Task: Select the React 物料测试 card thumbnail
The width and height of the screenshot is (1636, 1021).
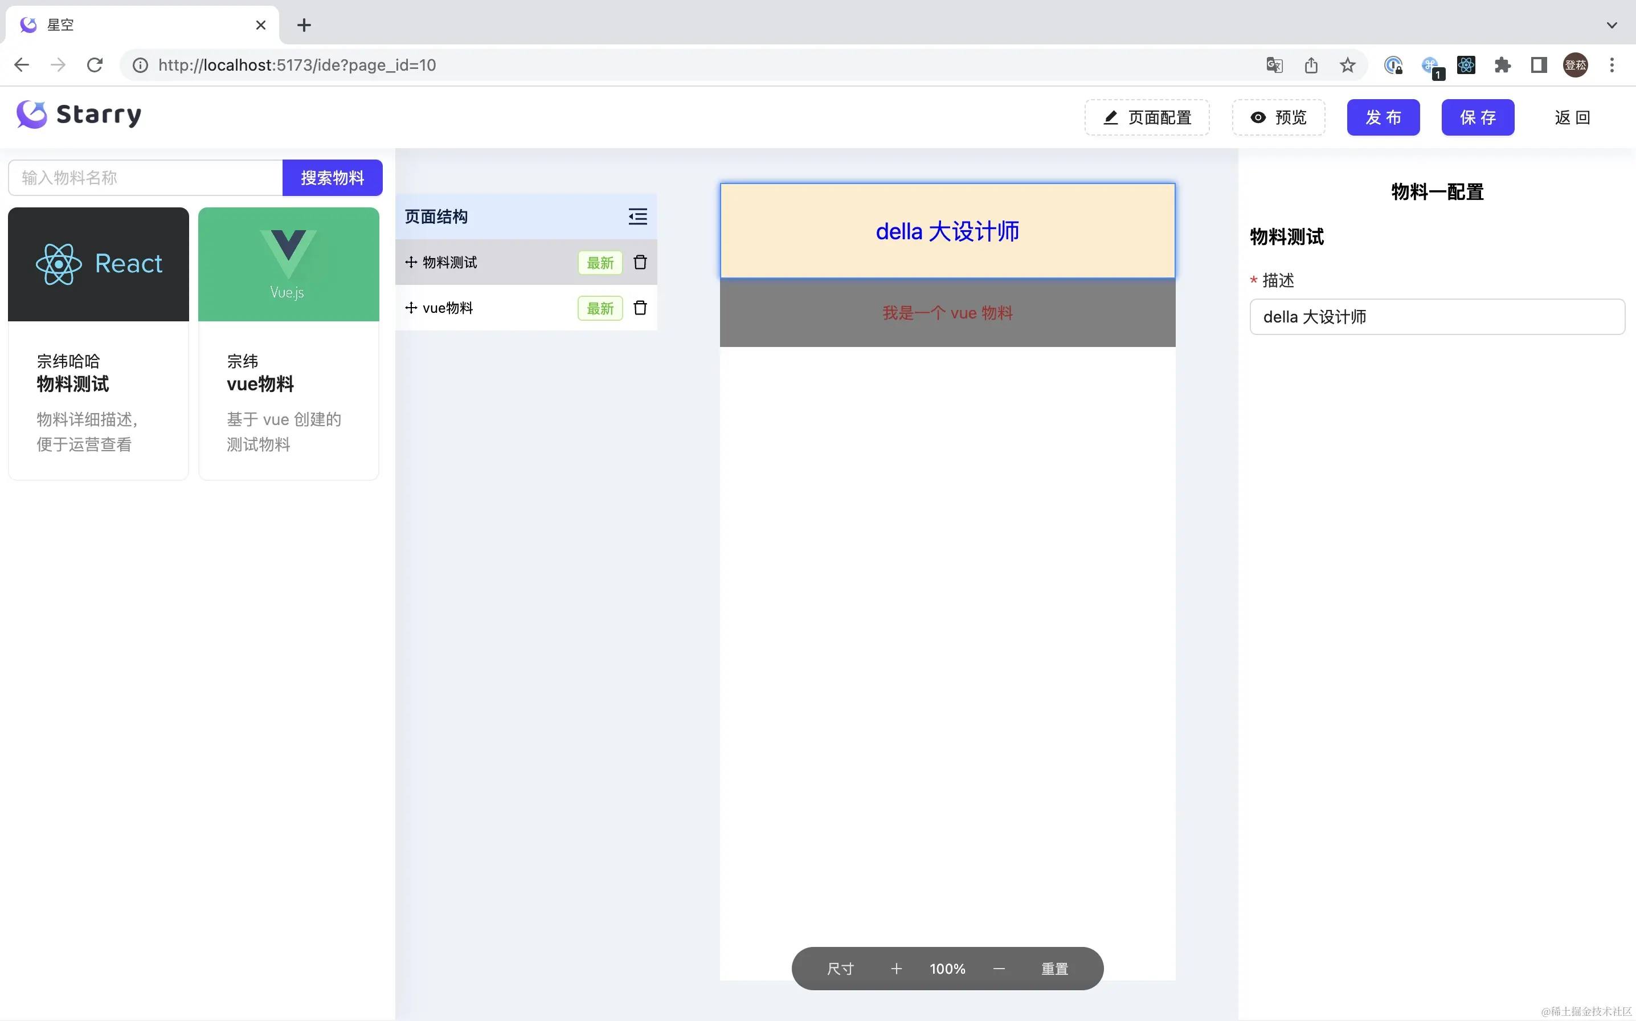Action: point(99,264)
